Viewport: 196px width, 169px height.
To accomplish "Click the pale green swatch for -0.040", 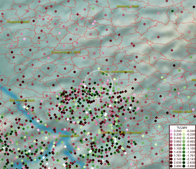I will coord(184,131).
